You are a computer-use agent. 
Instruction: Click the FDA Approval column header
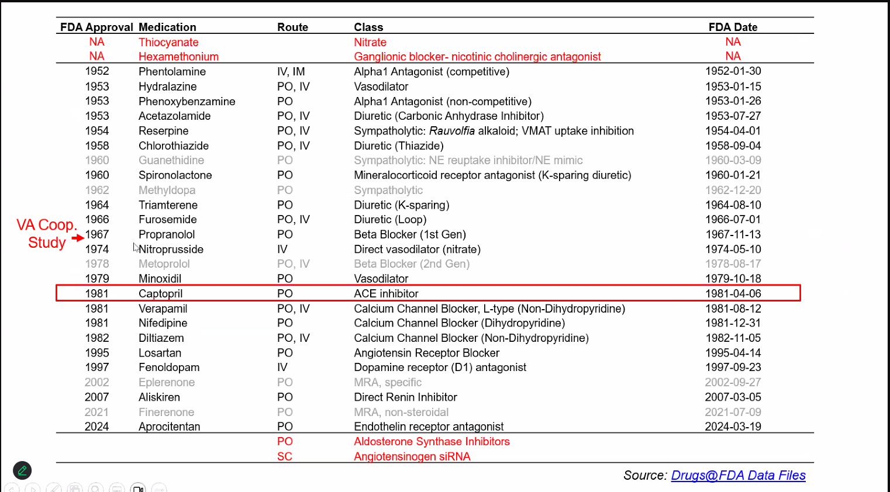[x=96, y=27]
